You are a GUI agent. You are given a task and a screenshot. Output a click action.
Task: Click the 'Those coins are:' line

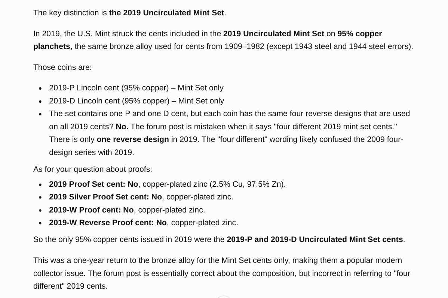point(62,67)
